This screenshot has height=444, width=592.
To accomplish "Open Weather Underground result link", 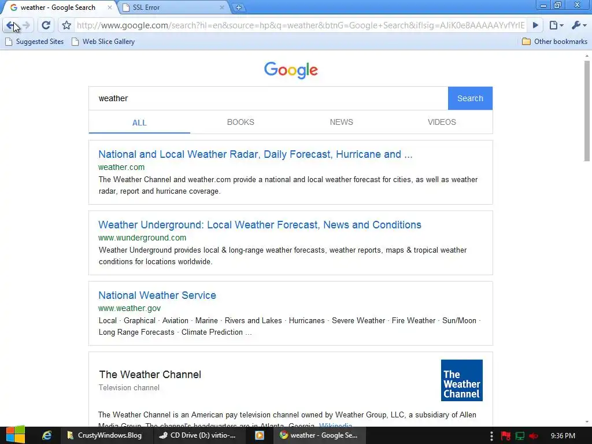I will (260, 225).
